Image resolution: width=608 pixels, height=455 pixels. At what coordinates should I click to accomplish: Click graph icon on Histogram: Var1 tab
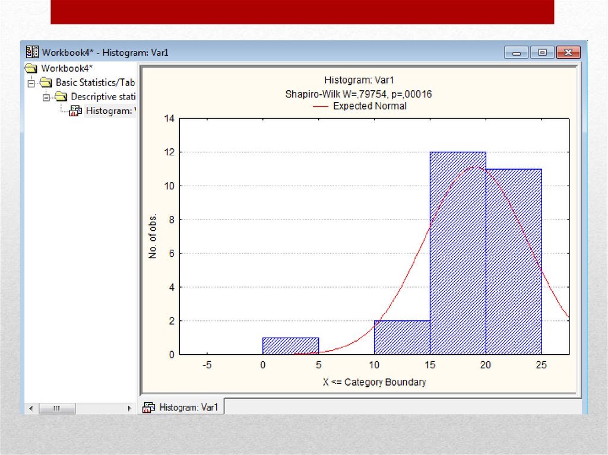[149, 408]
